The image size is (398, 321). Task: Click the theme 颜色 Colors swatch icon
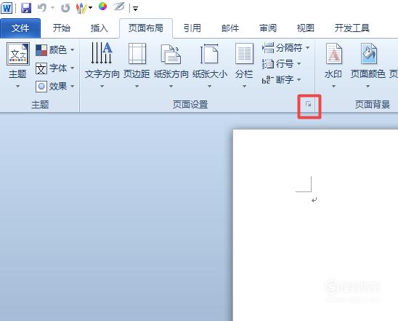[x=41, y=50]
